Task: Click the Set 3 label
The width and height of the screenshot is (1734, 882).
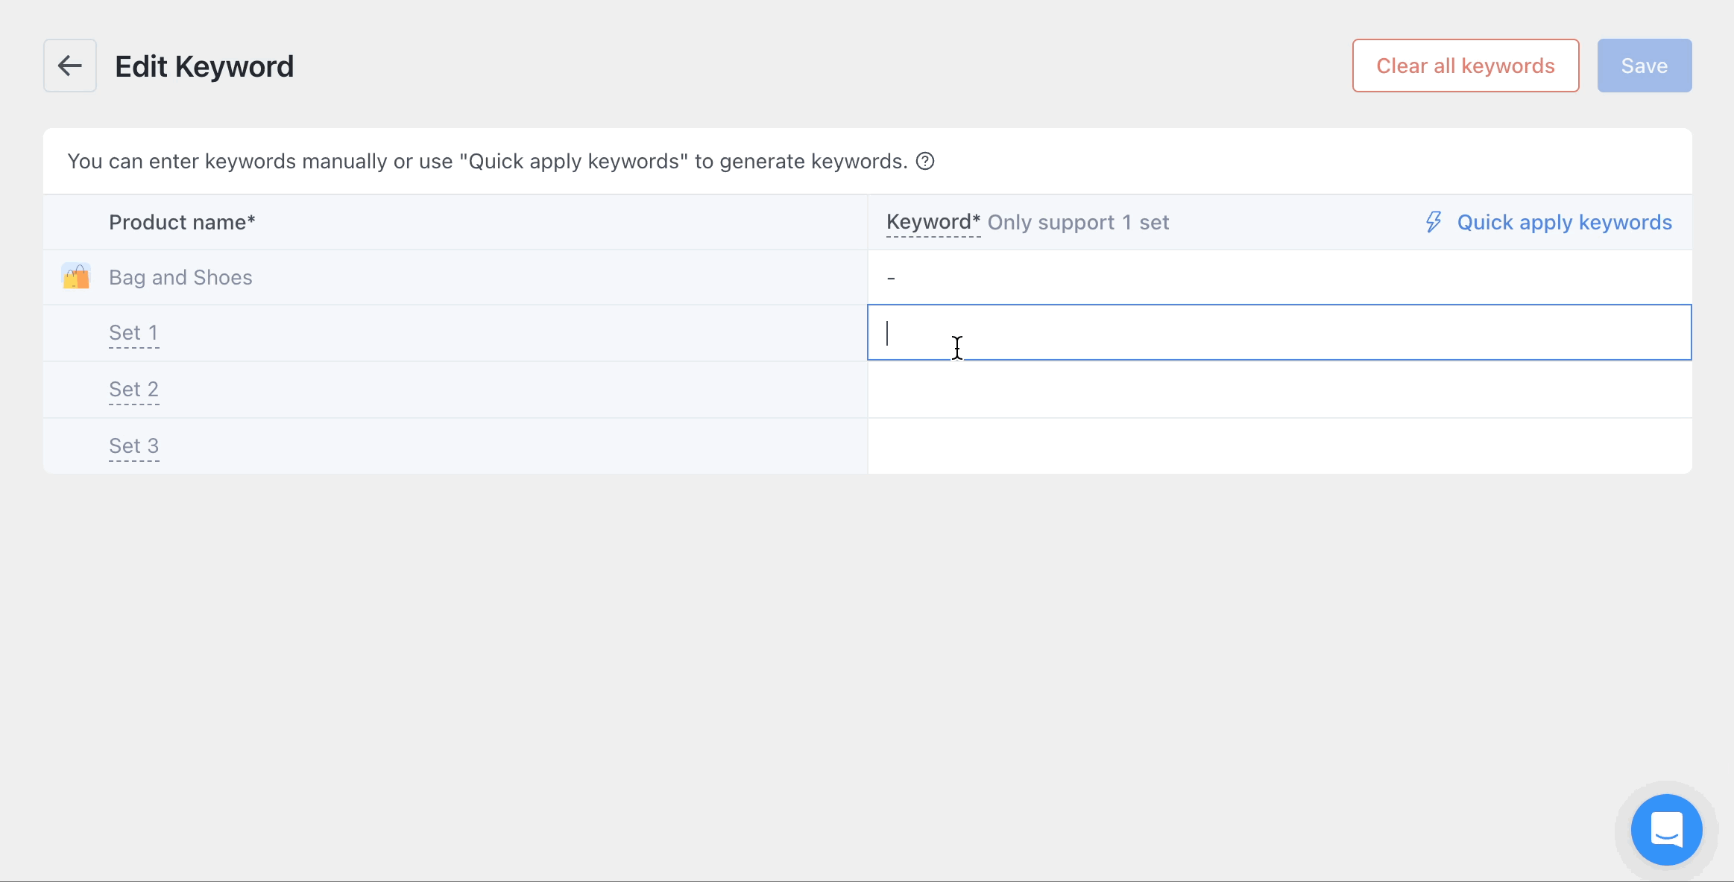Action: pos(133,446)
